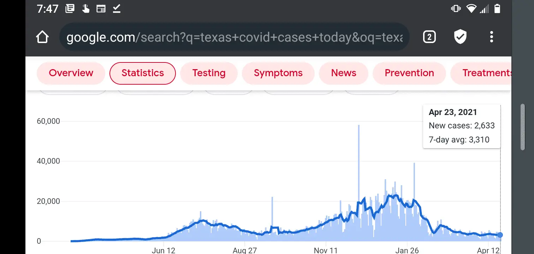534x254 pixels.
Task: Open the tab switcher showing 2 tabs
Action: pyautogui.click(x=429, y=37)
